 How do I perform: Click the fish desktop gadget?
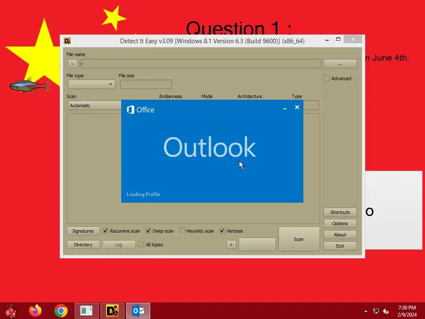29,86
